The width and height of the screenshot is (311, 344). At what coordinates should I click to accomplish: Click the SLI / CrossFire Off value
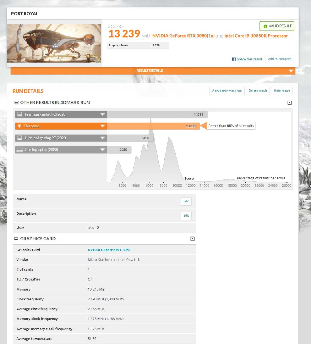(x=90, y=279)
